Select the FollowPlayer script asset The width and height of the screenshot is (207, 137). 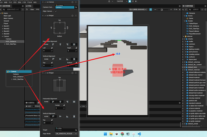click(x=193, y=24)
